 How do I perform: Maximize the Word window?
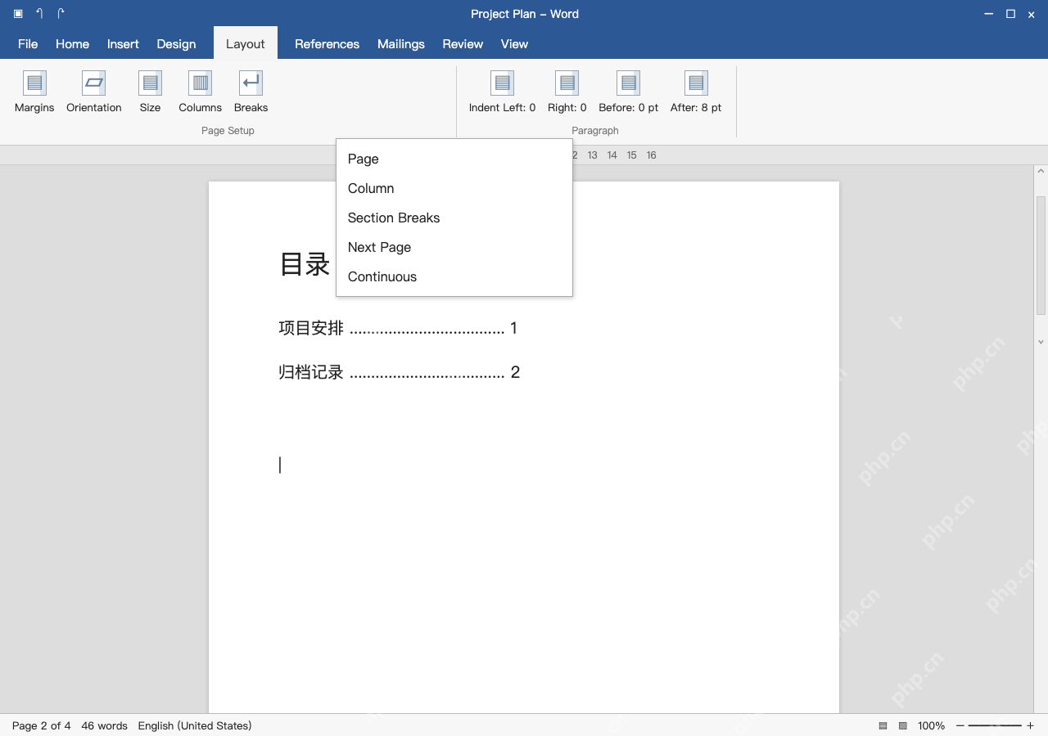point(1010,14)
